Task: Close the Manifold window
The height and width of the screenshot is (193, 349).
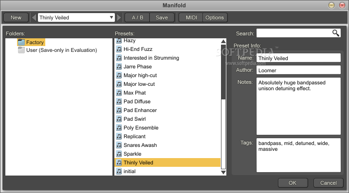Action: click(342, 5)
